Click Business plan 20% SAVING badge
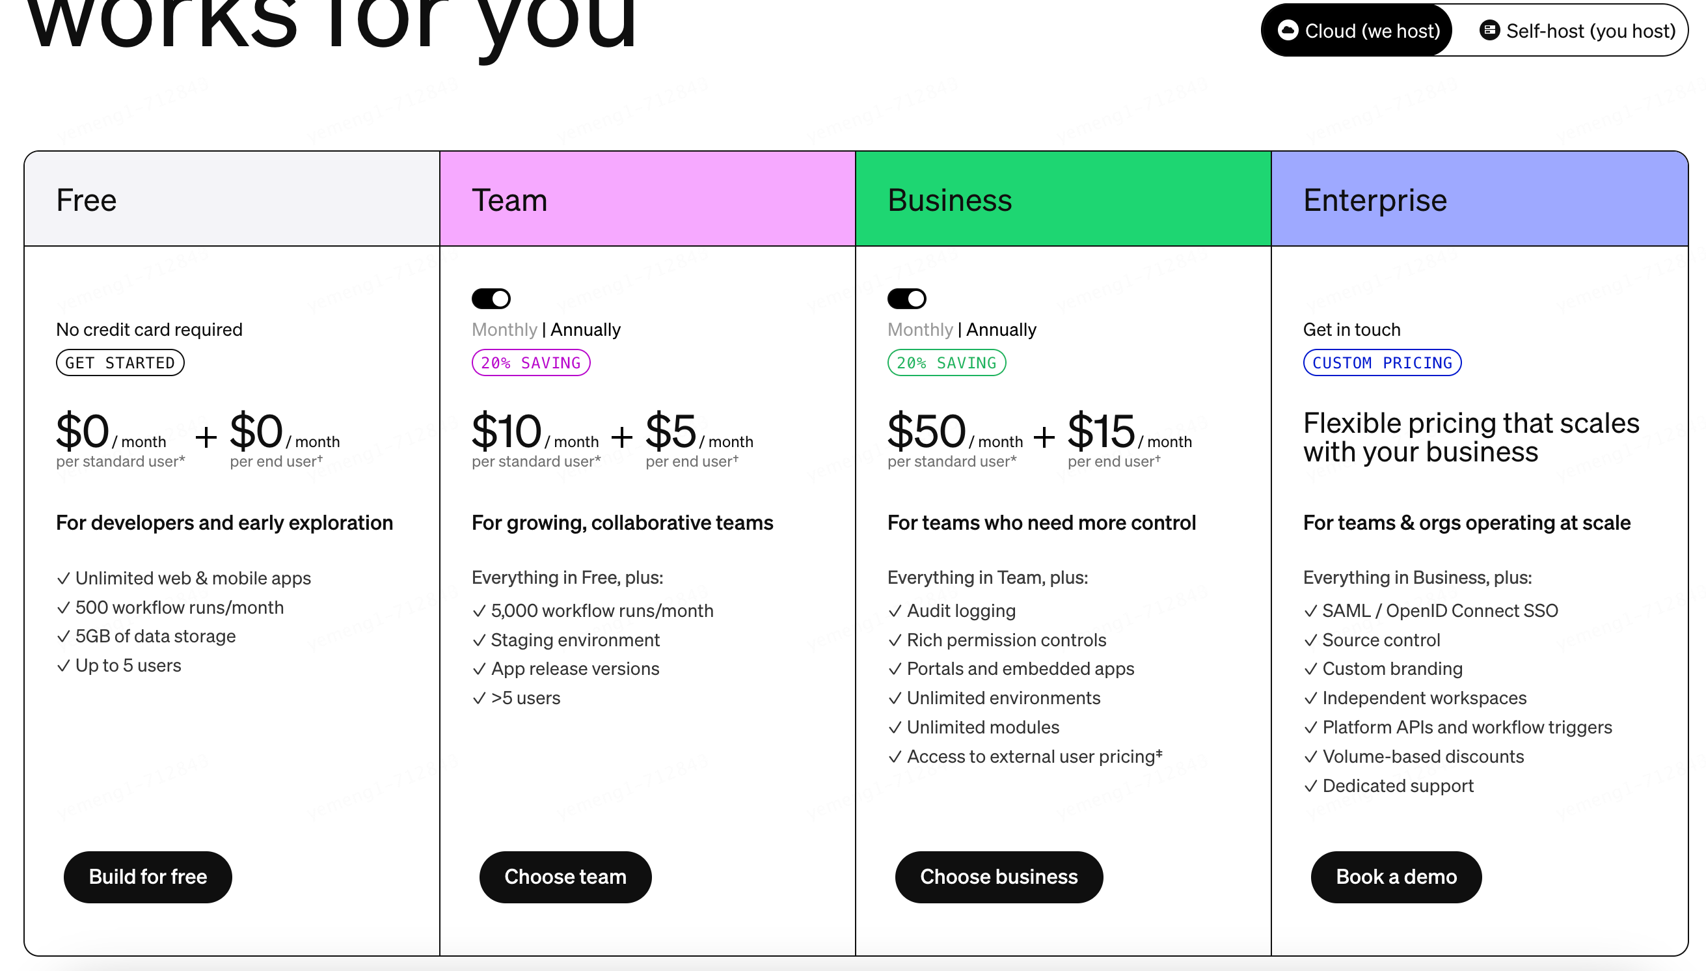Screen dimensions: 1706x971 coord(946,362)
